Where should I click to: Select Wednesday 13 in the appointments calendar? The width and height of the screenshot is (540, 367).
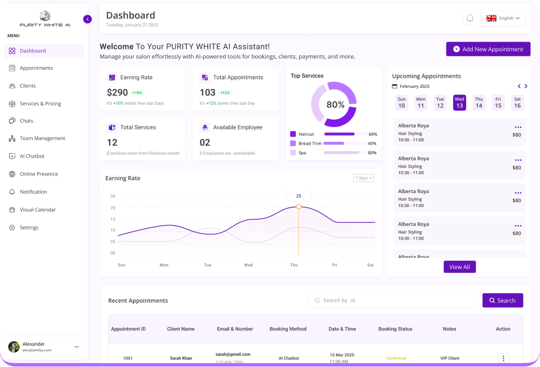coord(459,102)
